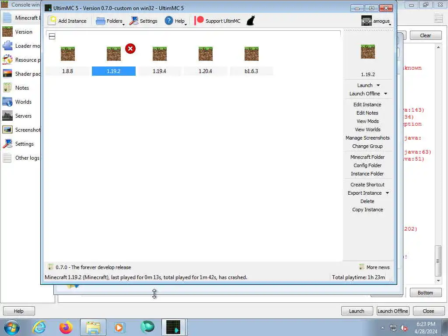Open Resource packs tab in Console window
The width and height of the screenshot is (448, 336).
point(21,59)
